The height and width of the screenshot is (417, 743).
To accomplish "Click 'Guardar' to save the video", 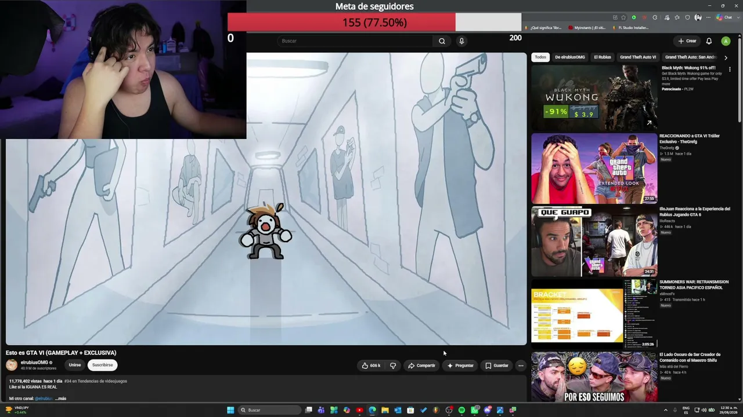I will tap(497, 365).
